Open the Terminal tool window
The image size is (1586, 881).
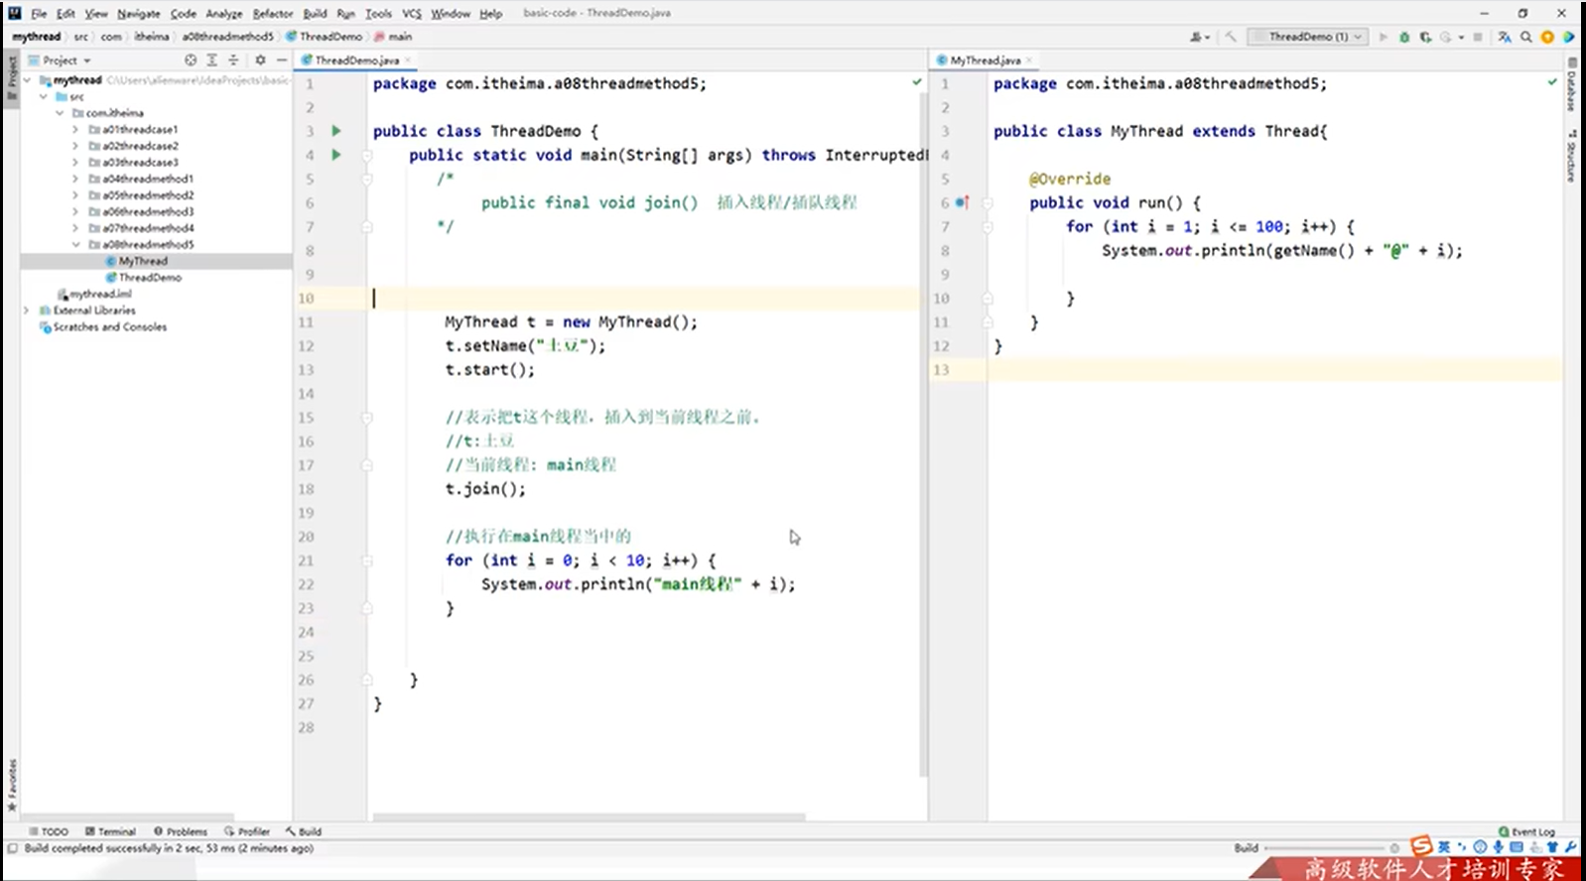(x=110, y=831)
